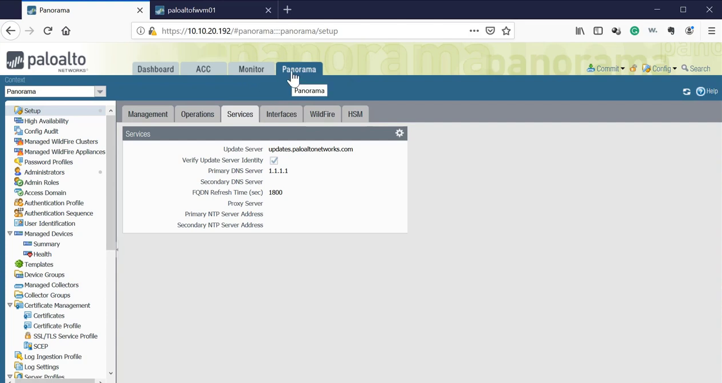Open Administrators in sidebar
This screenshot has height=383, width=722.
point(44,172)
